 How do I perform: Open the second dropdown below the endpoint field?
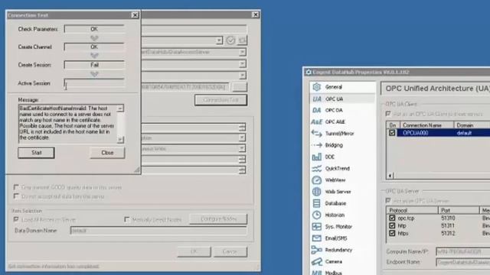(242, 75)
